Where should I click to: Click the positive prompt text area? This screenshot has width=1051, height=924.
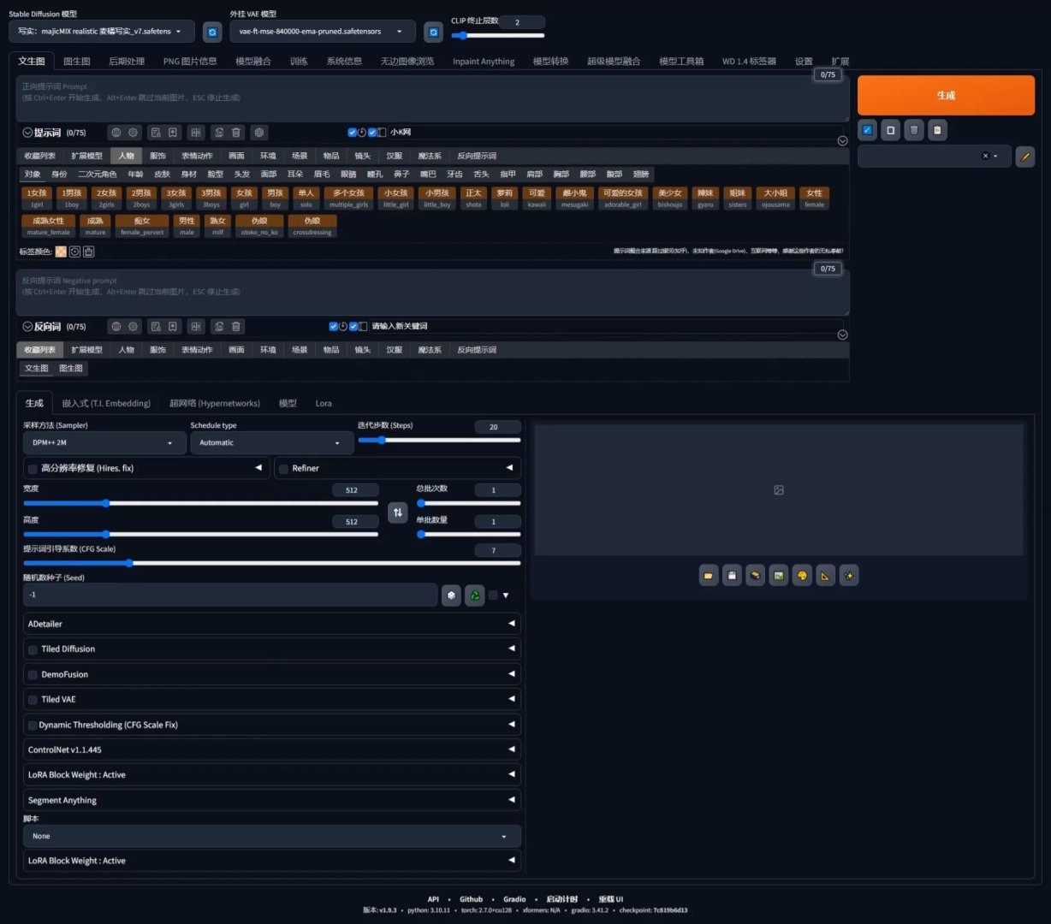pos(432,99)
